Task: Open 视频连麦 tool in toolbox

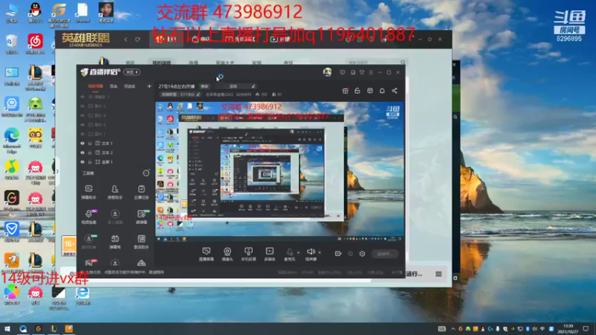Action: (x=89, y=217)
